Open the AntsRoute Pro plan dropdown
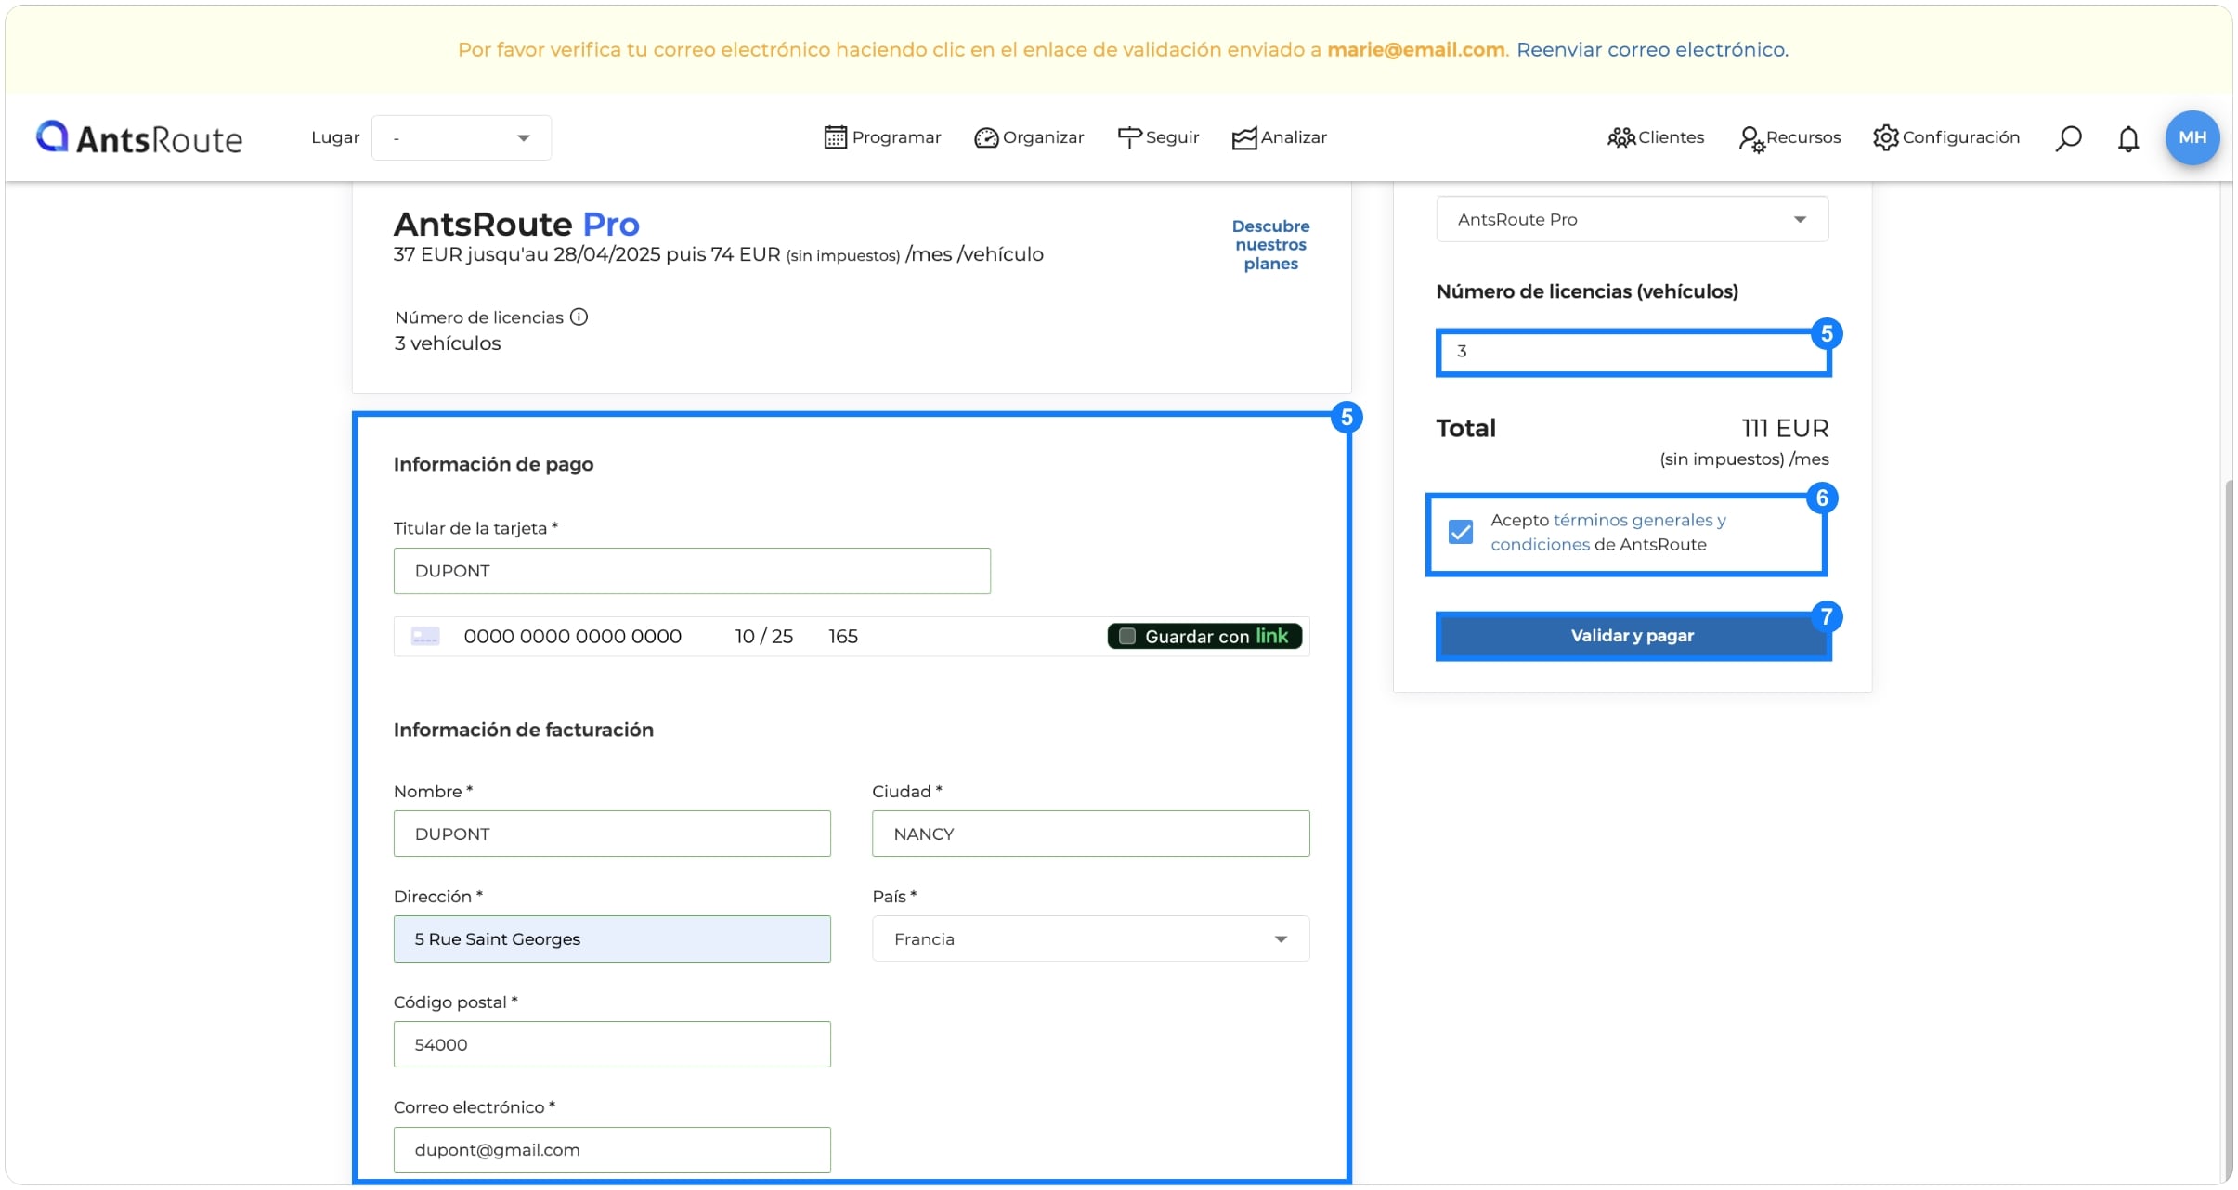The width and height of the screenshot is (2238, 1190). [1632, 219]
